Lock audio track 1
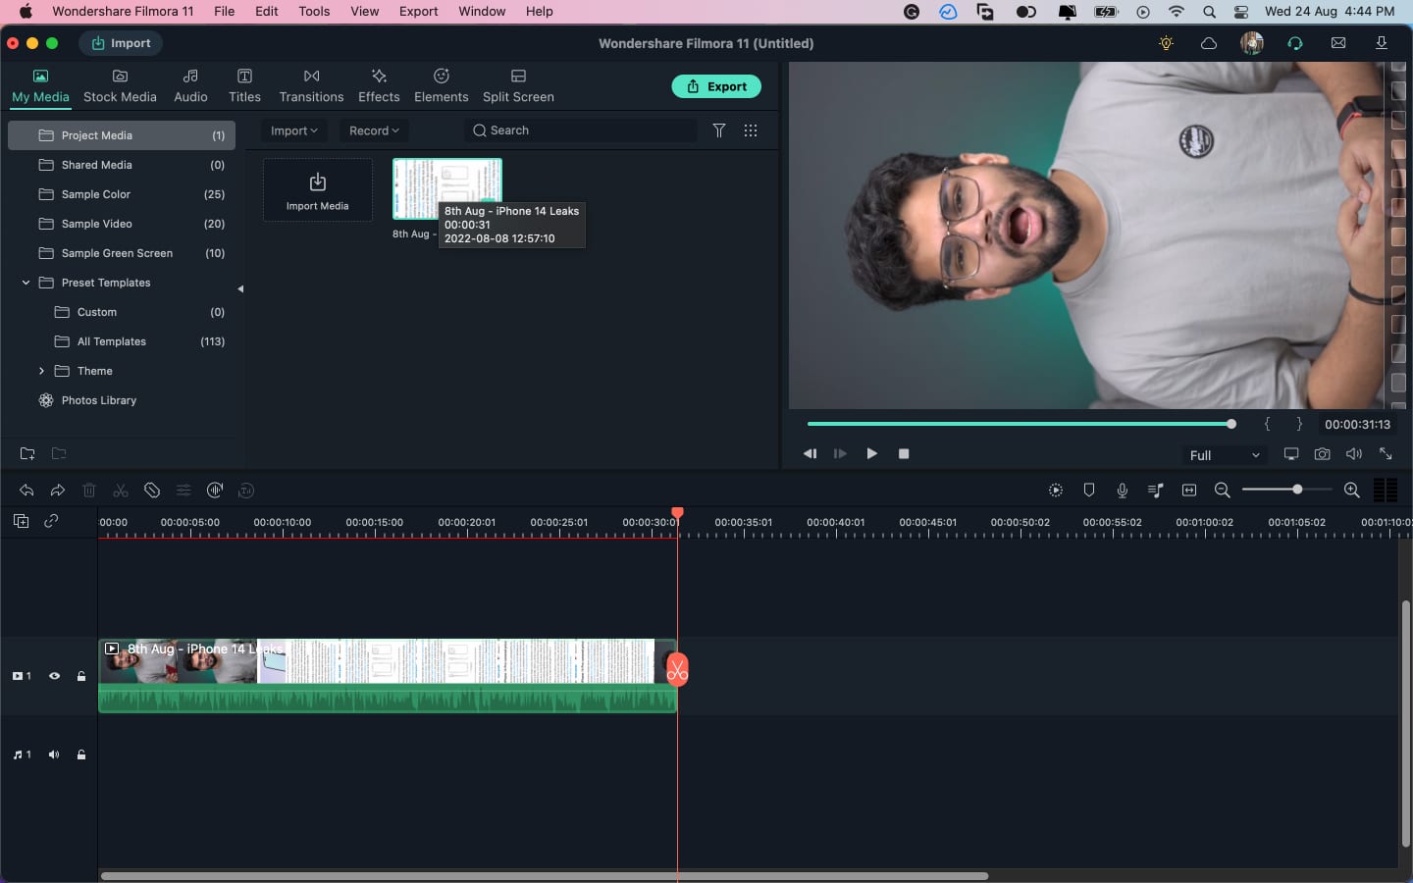The width and height of the screenshot is (1413, 883). tap(81, 754)
